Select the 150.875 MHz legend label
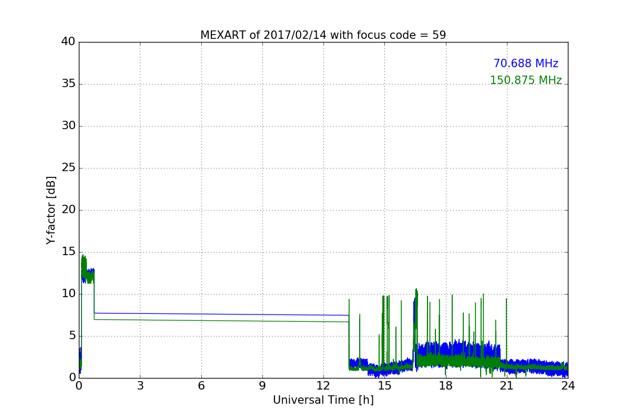The height and width of the screenshot is (420, 631). [526, 80]
